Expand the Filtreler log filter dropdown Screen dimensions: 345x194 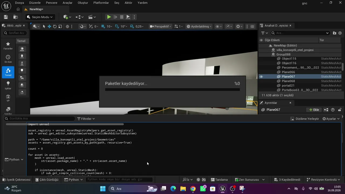coord(86,119)
